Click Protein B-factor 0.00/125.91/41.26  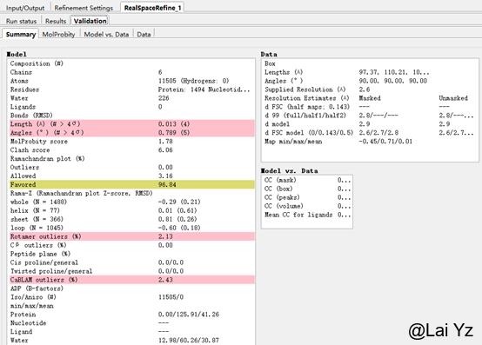[189, 315]
